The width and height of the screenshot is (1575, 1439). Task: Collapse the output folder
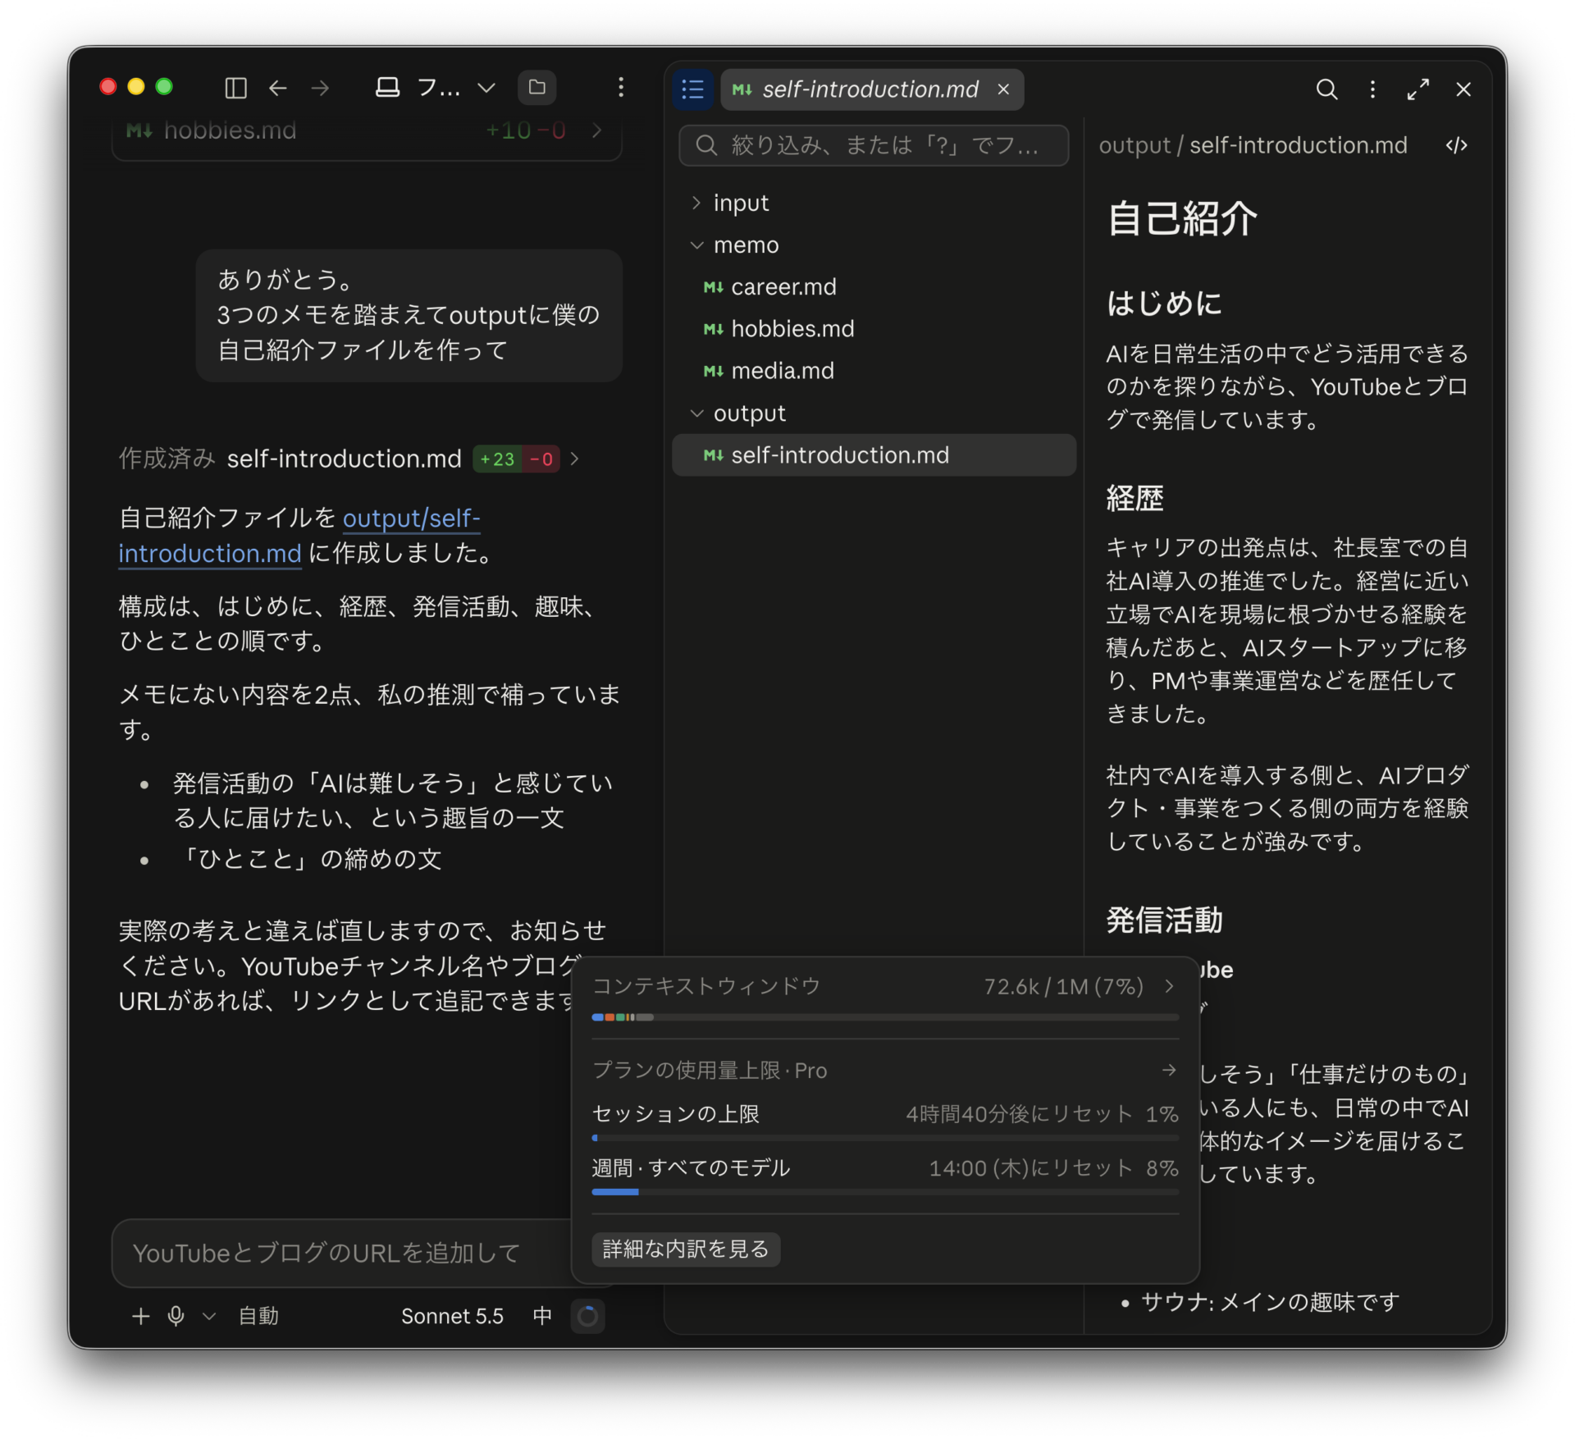point(874,413)
